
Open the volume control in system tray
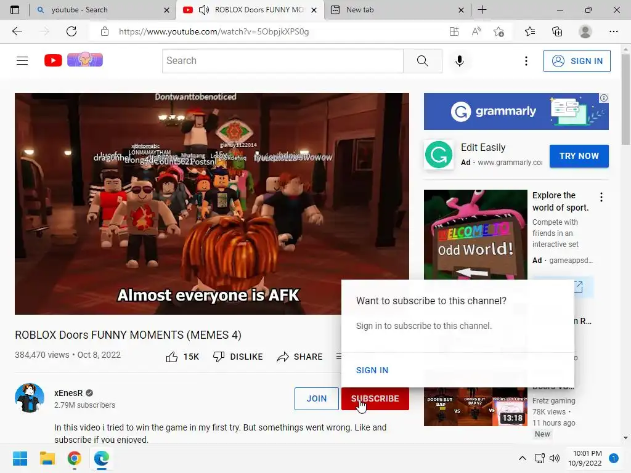[x=555, y=458]
